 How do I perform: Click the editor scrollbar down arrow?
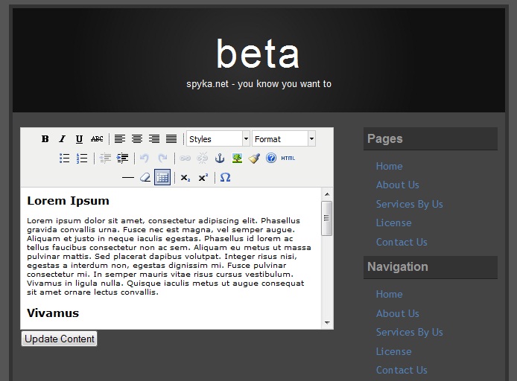[326, 323]
